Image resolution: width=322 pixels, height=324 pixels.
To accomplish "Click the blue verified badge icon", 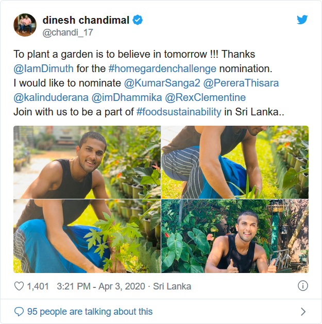I will (x=138, y=20).
